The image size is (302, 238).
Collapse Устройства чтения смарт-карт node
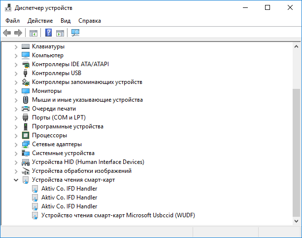pos(16,180)
